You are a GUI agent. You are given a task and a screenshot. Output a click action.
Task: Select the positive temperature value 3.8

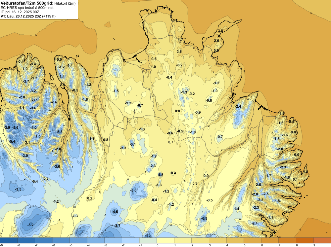coord(220,31)
